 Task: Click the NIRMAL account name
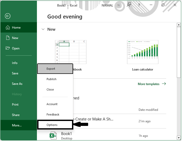tap(107, 5)
